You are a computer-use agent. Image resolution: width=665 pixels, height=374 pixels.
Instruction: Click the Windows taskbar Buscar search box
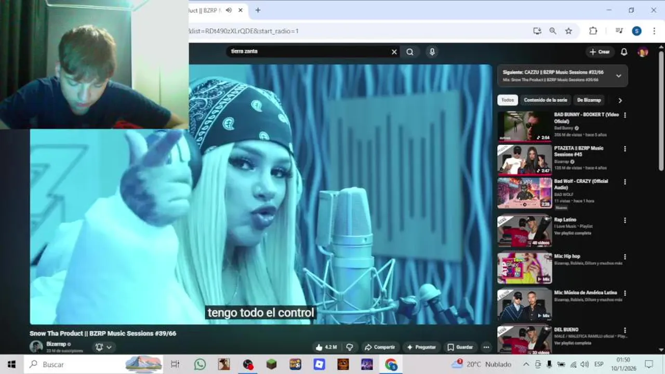tap(93, 365)
